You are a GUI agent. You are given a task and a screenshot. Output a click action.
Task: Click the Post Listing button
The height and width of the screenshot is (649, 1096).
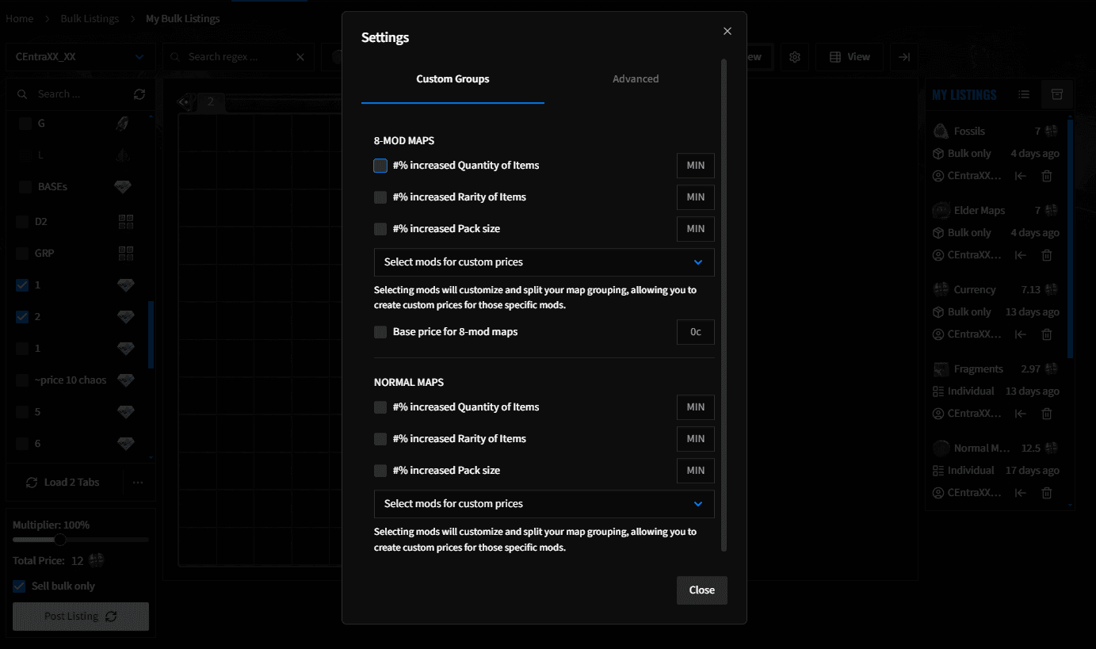point(81,617)
